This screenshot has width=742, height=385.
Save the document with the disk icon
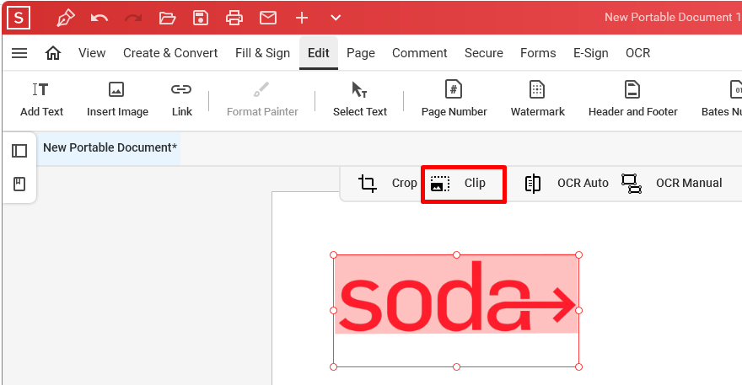click(x=201, y=18)
